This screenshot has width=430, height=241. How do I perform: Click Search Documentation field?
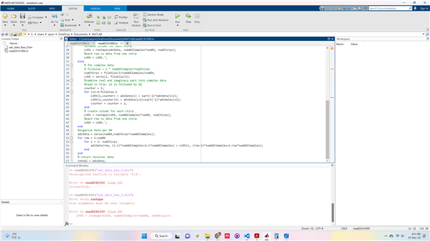click(x=388, y=9)
